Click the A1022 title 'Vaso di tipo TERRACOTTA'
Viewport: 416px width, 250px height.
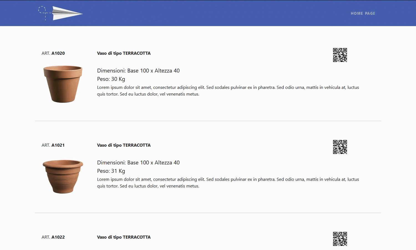(x=124, y=237)
